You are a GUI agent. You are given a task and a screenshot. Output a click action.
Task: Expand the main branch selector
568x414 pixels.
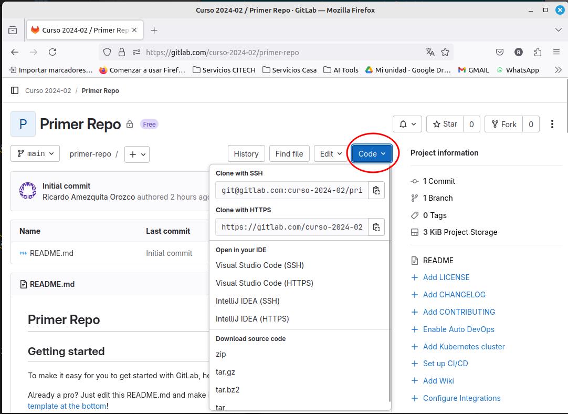[35, 153]
